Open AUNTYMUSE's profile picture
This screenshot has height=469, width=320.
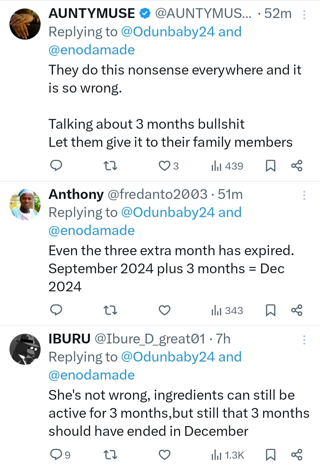pos(25,24)
